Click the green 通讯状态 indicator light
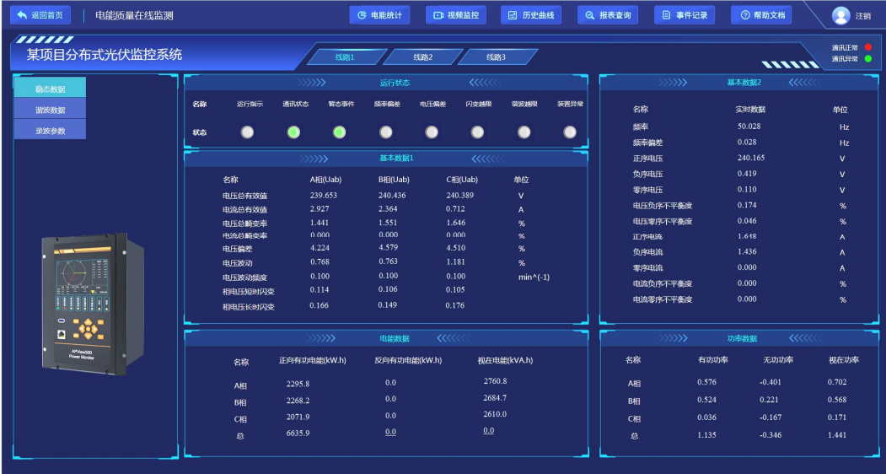 [x=294, y=132]
